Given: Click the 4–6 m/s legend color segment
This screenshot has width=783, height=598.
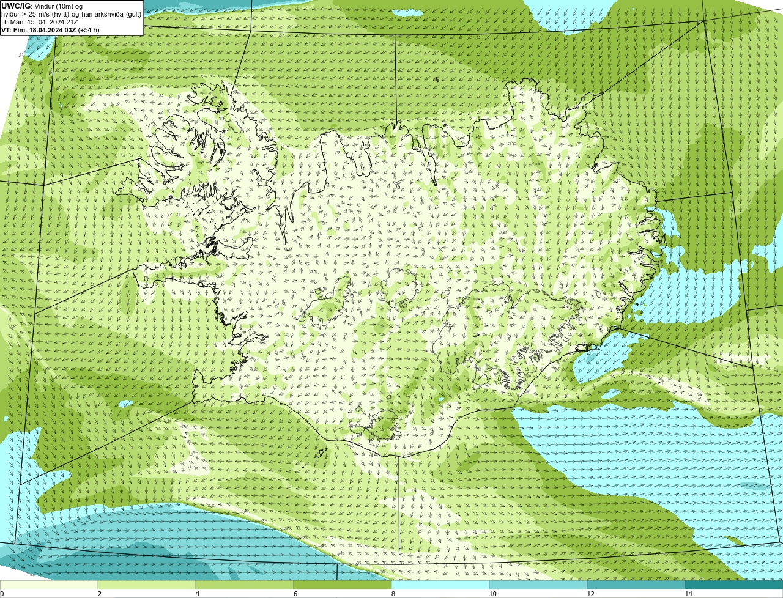Looking at the screenshot, I should click(x=245, y=585).
